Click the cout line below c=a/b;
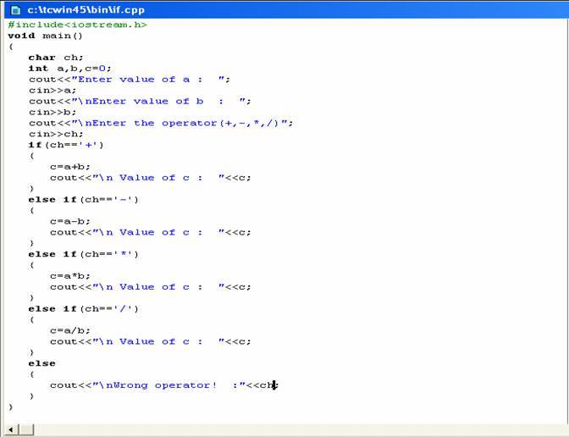 coord(150,341)
